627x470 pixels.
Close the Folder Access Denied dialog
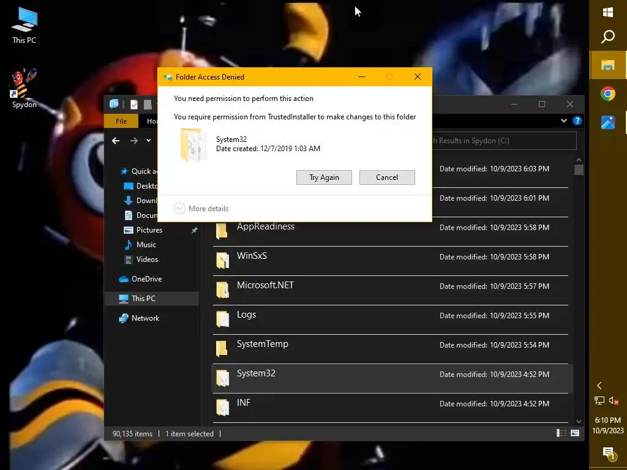(418, 76)
